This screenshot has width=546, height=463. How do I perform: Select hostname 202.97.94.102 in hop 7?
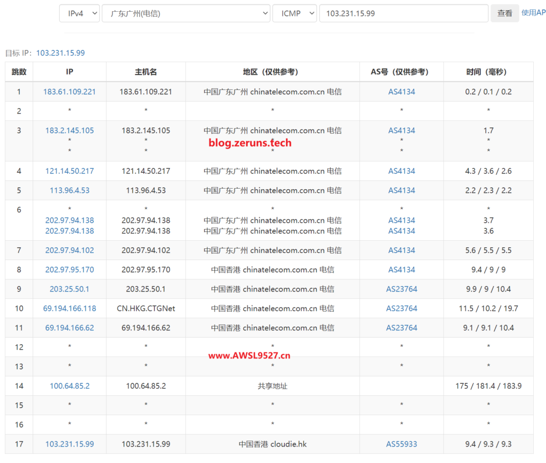pos(146,250)
